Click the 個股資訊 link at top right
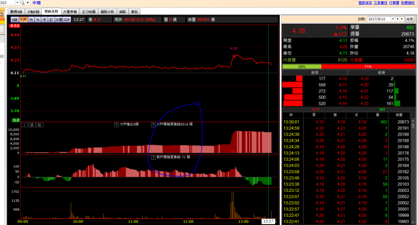 pos(365,3)
